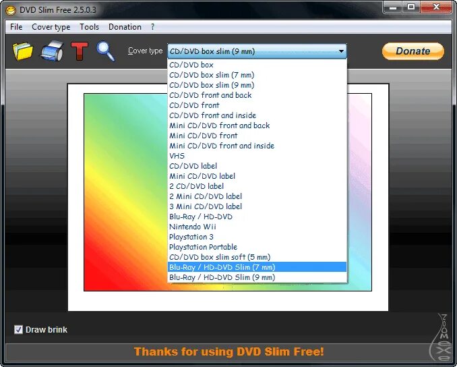
Task: Select CD/DVD box slim soft (5 mm)
Action: point(257,257)
